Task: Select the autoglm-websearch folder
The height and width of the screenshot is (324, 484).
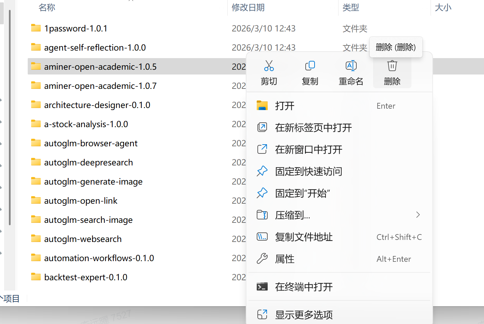Action: tap(83, 239)
